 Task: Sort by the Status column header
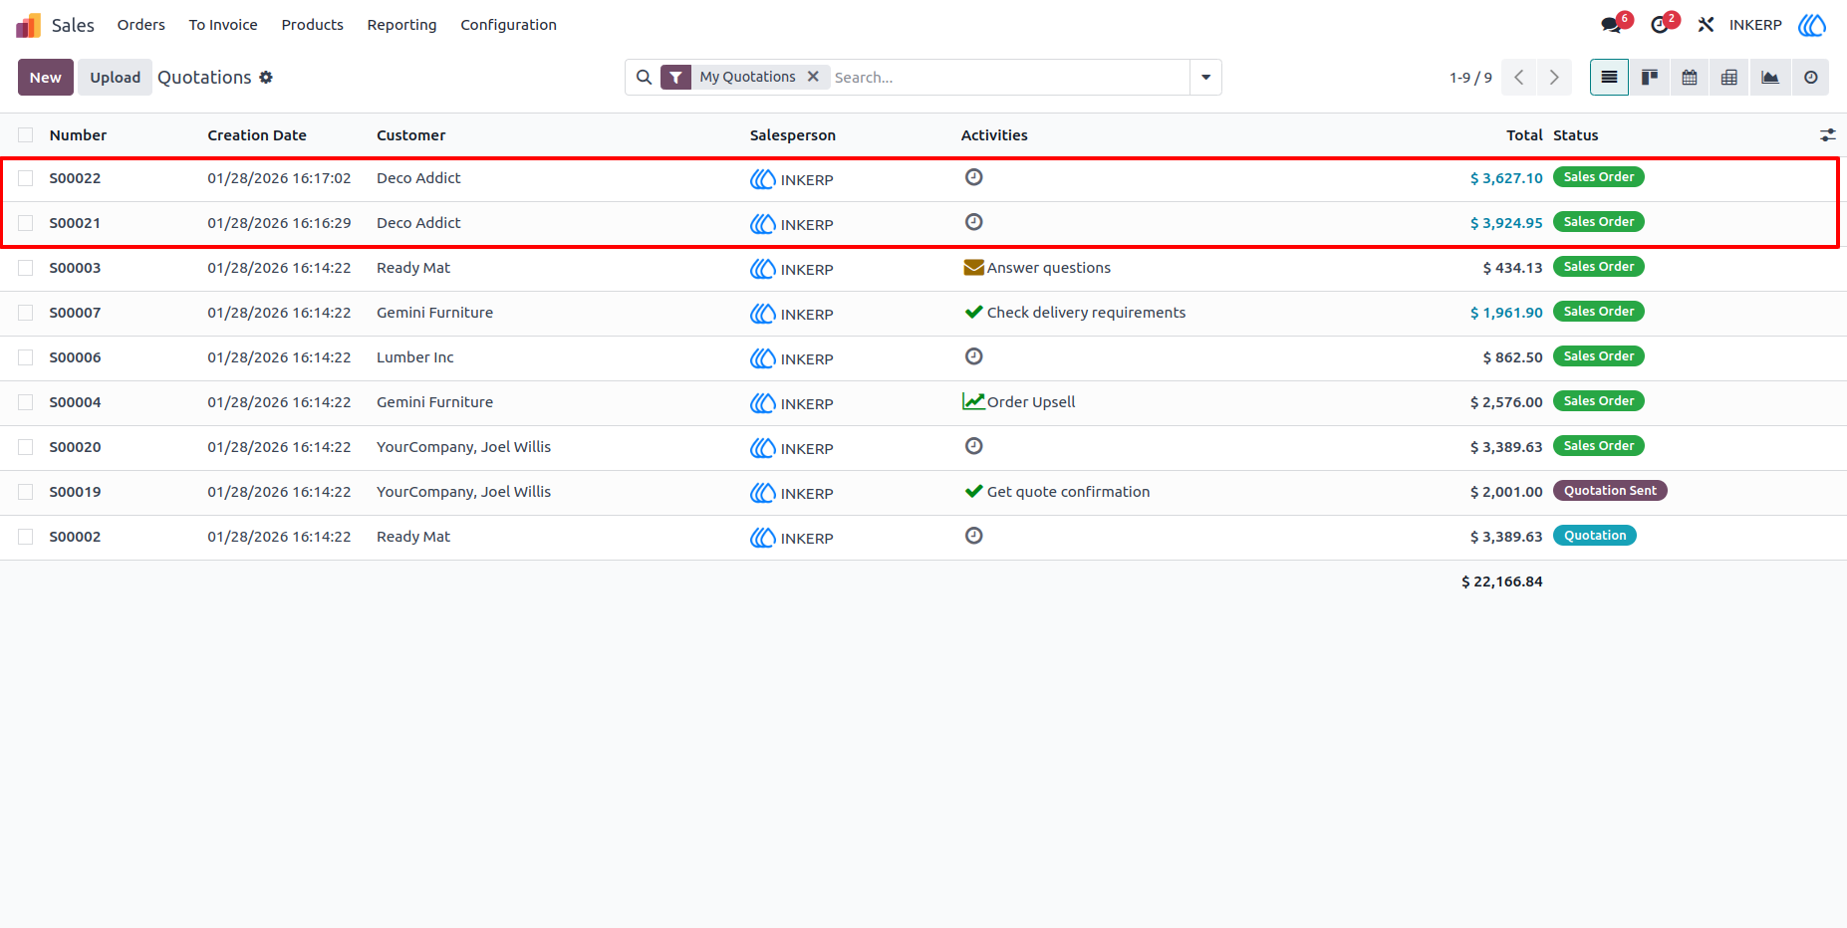click(1575, 135)
